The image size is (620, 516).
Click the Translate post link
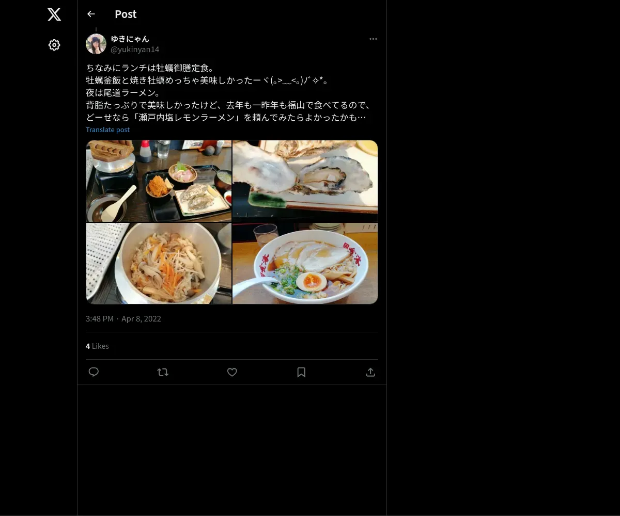coord(107,130)
